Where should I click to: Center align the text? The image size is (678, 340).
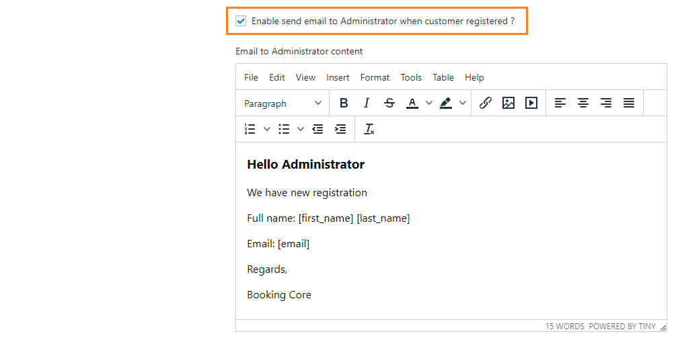pyautogui.click(x=583, y=103)
